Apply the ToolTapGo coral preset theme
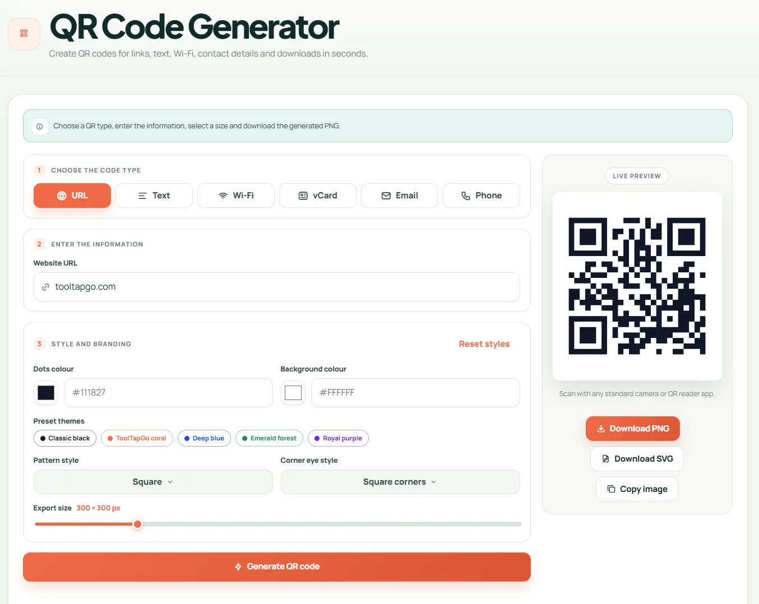759x604 pixels. tap(137, 438)
